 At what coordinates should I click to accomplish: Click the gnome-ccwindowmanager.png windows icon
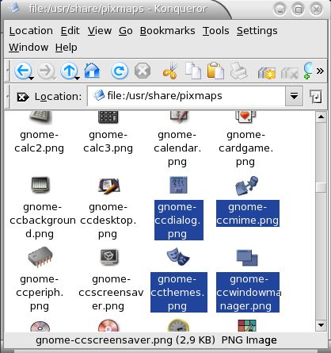tap(247, 258)
